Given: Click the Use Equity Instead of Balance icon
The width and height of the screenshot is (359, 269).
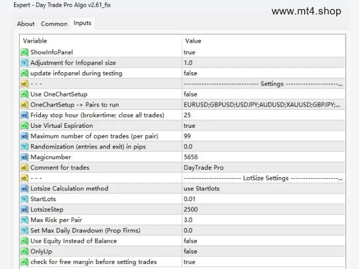Looking at the screenshot, I should tap(24, 241).
